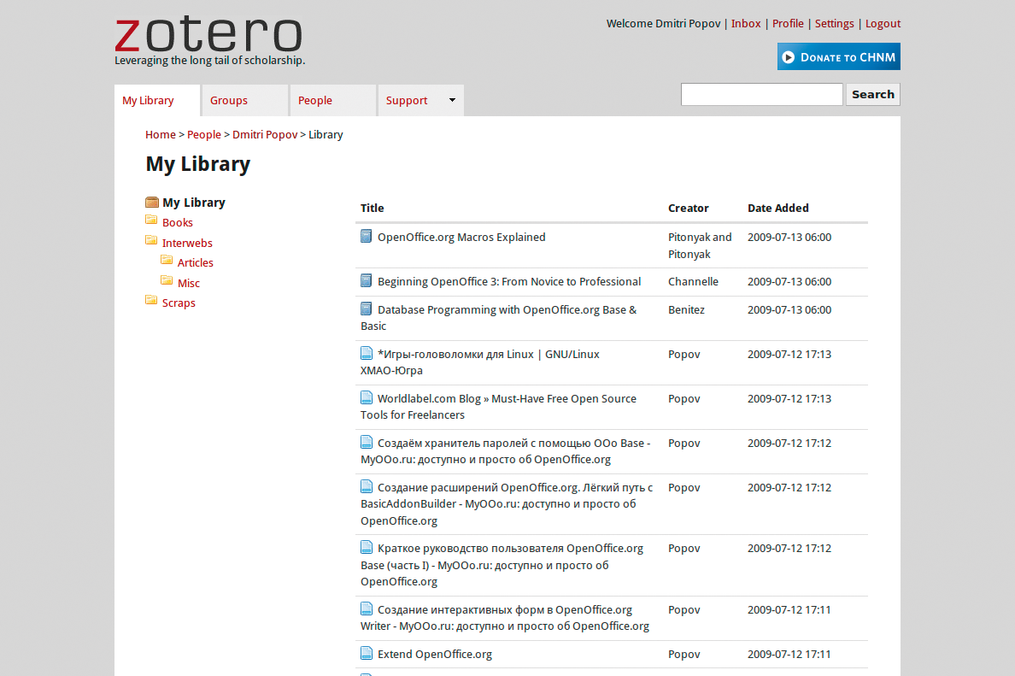Sort by the Date Added column header
The image size is (1015, 676).
tap(778, 208)
